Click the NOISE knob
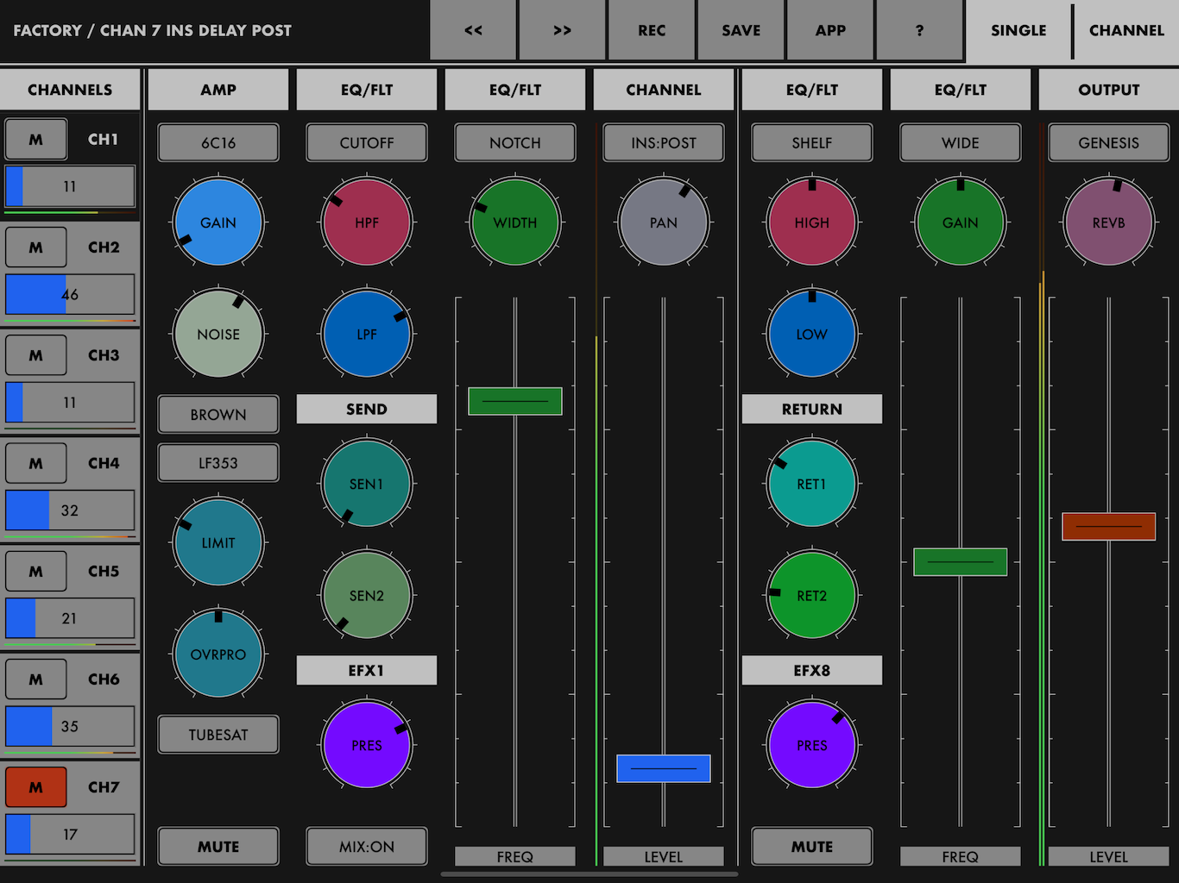This screenshot has height=883, width=1179. [218, 334]
